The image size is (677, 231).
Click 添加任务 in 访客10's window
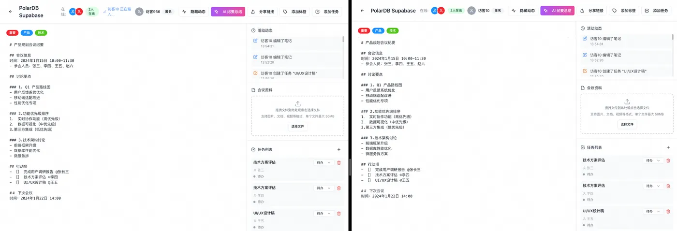pos(657,11)
